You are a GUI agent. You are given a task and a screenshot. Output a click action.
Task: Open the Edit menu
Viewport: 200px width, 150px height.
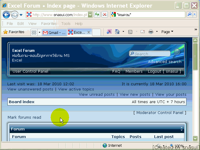[21, 24]
